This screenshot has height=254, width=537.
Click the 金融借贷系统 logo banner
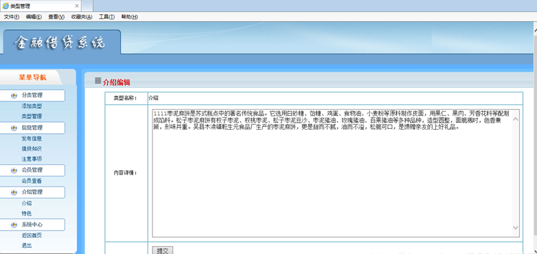[x=62, y=42]
